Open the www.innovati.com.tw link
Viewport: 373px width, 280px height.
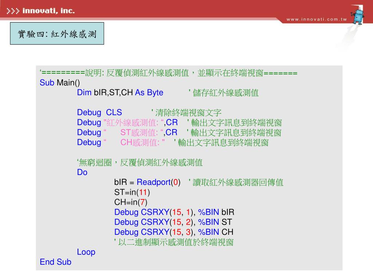pyautogui.click(x=317, y=19)
